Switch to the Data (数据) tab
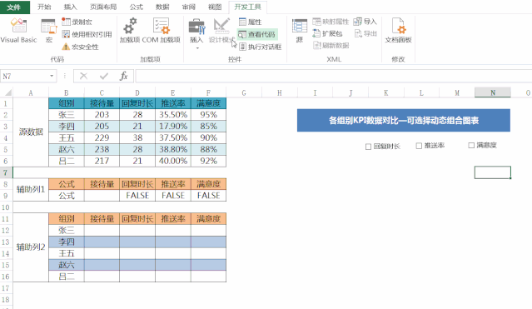 tap(162, 7)
